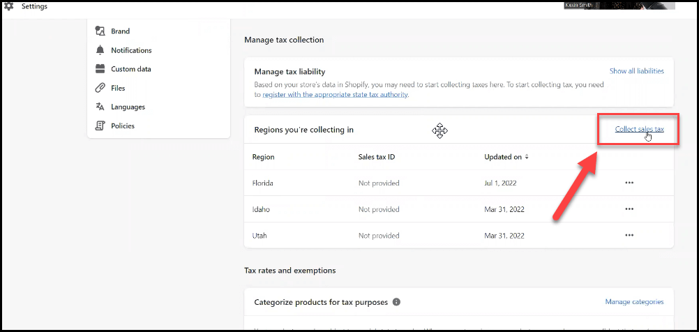Click the Settings gear icon
This screenshot has height=332, width=699.
pyautogui.click(x=9, y=6)
